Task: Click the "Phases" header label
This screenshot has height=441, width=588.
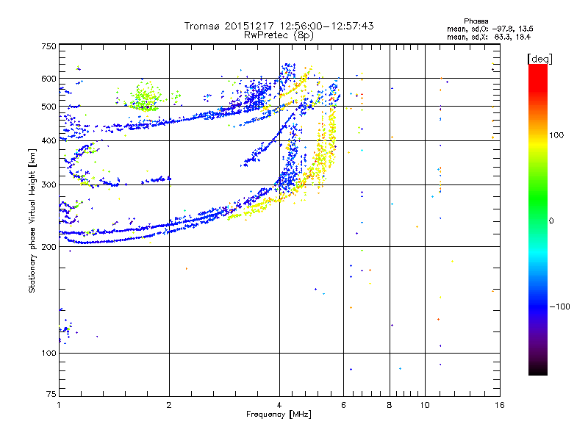Action: [x=476, y=21]
